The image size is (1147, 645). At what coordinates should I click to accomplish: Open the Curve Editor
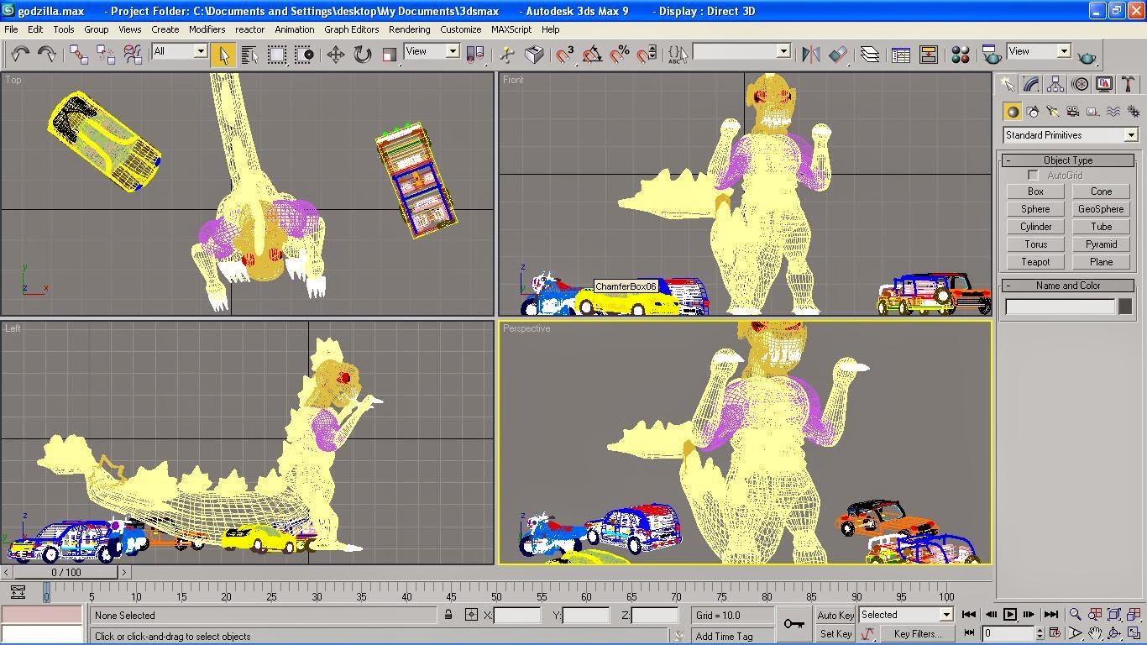pyautogui.click(x=901, y=55)
